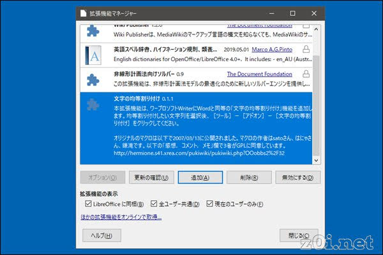Screen dimensions: 383x255
Task: Open The Document Foundation link in solver row
Action: 260,74
